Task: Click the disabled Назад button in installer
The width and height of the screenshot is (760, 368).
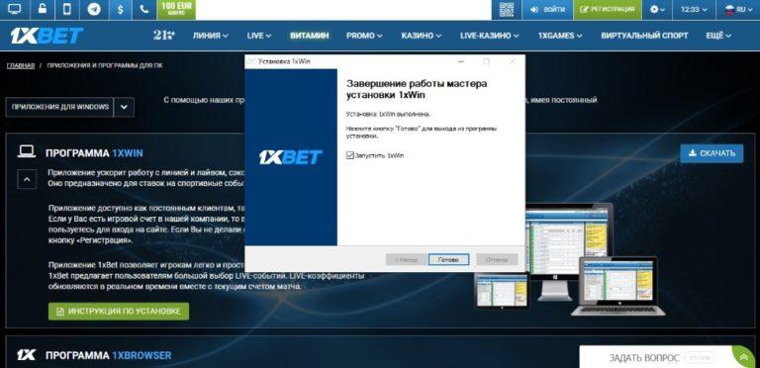Action: [406, 259]
